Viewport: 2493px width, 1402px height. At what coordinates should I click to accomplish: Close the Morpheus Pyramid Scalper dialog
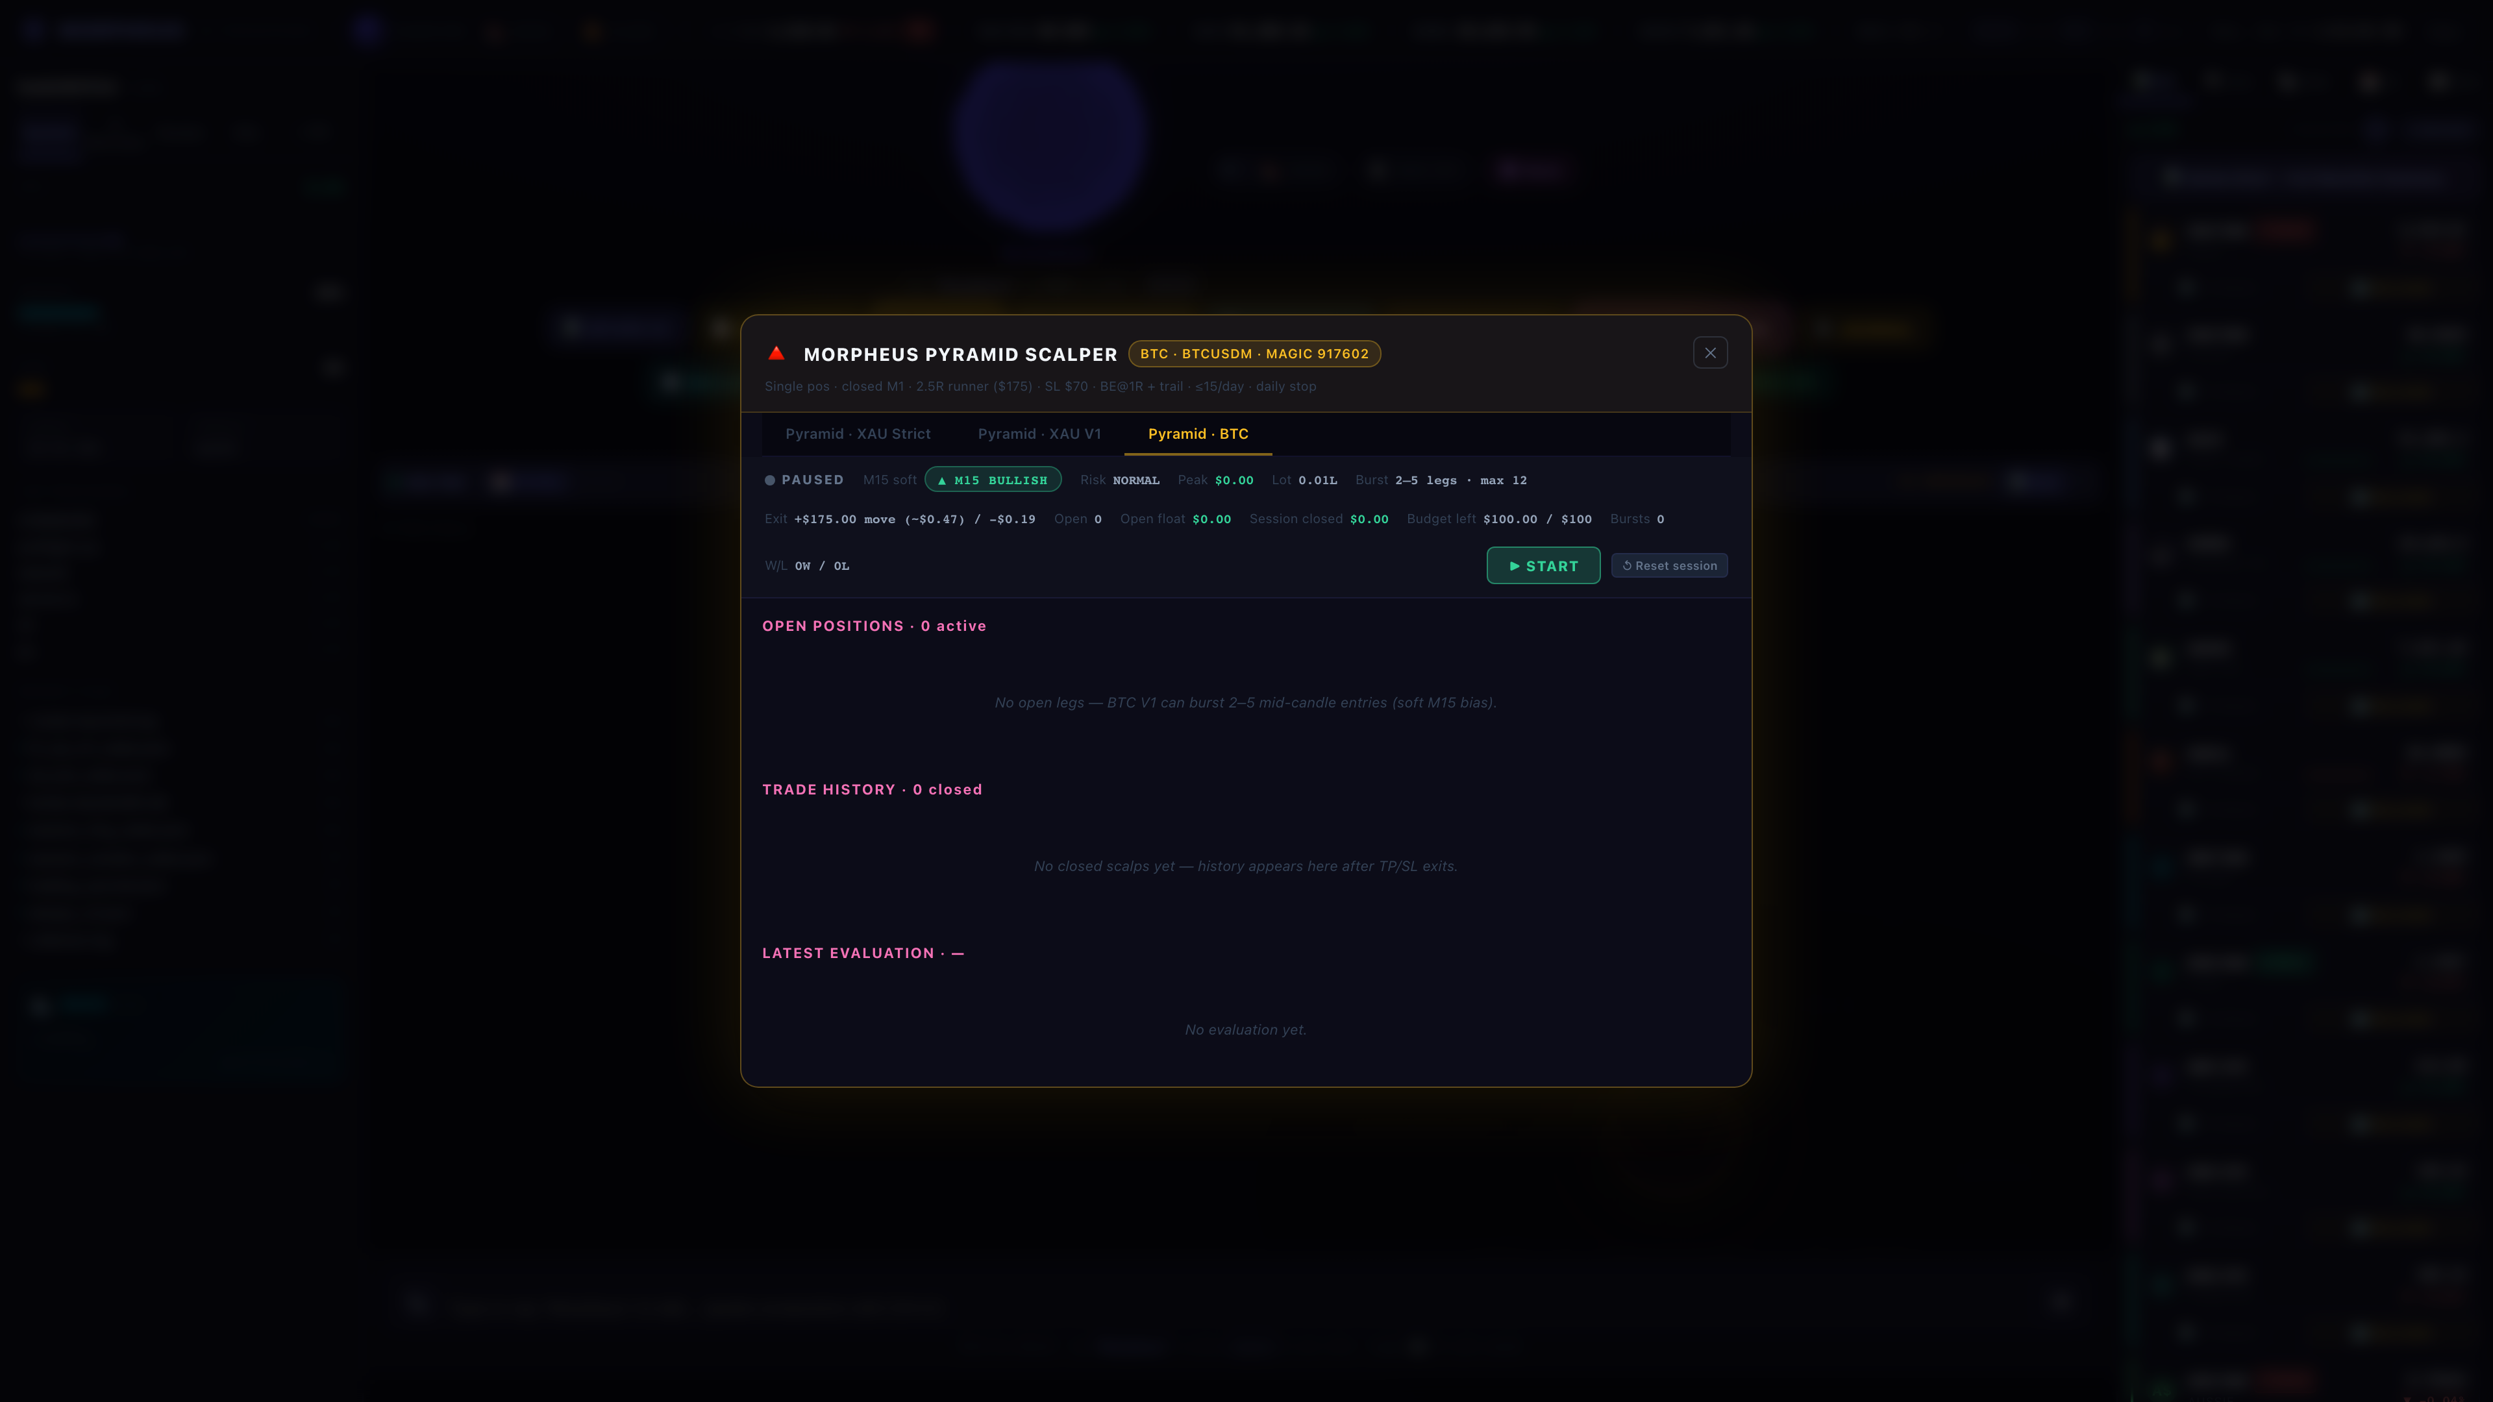(1710, 353)
